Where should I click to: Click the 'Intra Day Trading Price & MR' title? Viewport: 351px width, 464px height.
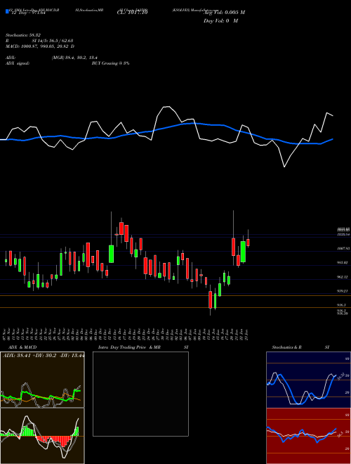click(x=129, y=347)
